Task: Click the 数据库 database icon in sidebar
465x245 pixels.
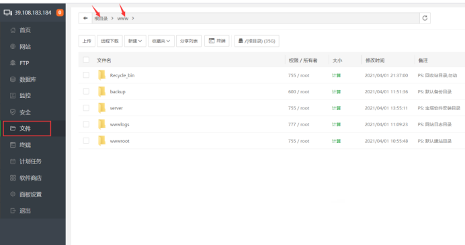Action: click(13, 79)
